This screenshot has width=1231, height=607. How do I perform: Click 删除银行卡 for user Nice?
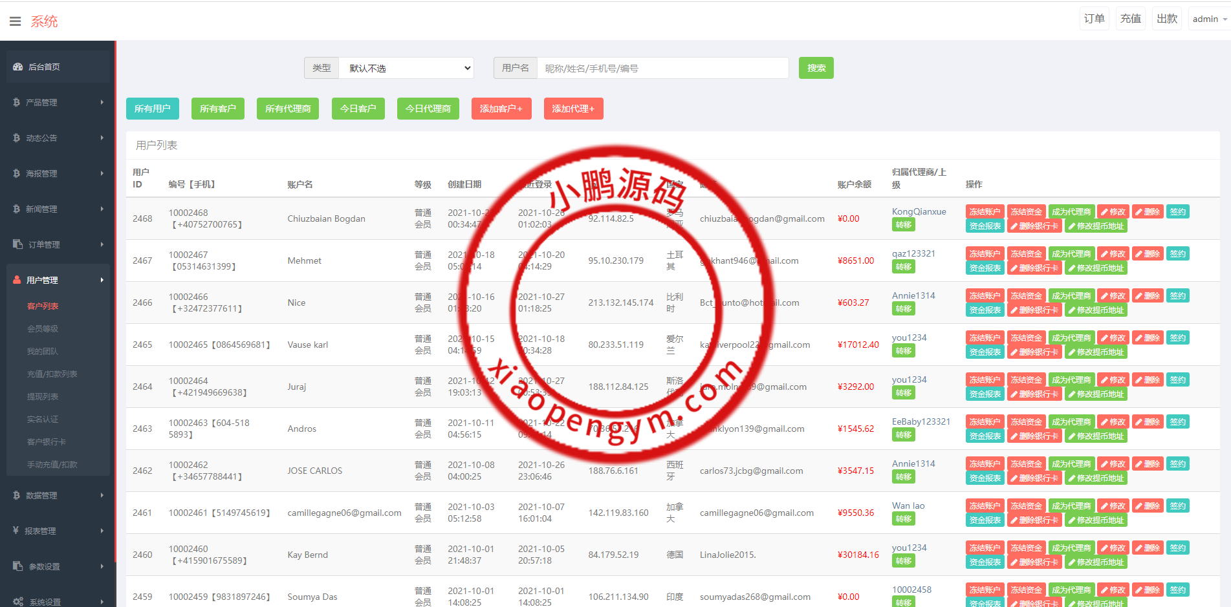pos(1034,310)
